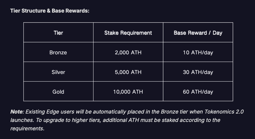Click the Bronze tier cell
The image size is (255, 139).
pos(58,52)
